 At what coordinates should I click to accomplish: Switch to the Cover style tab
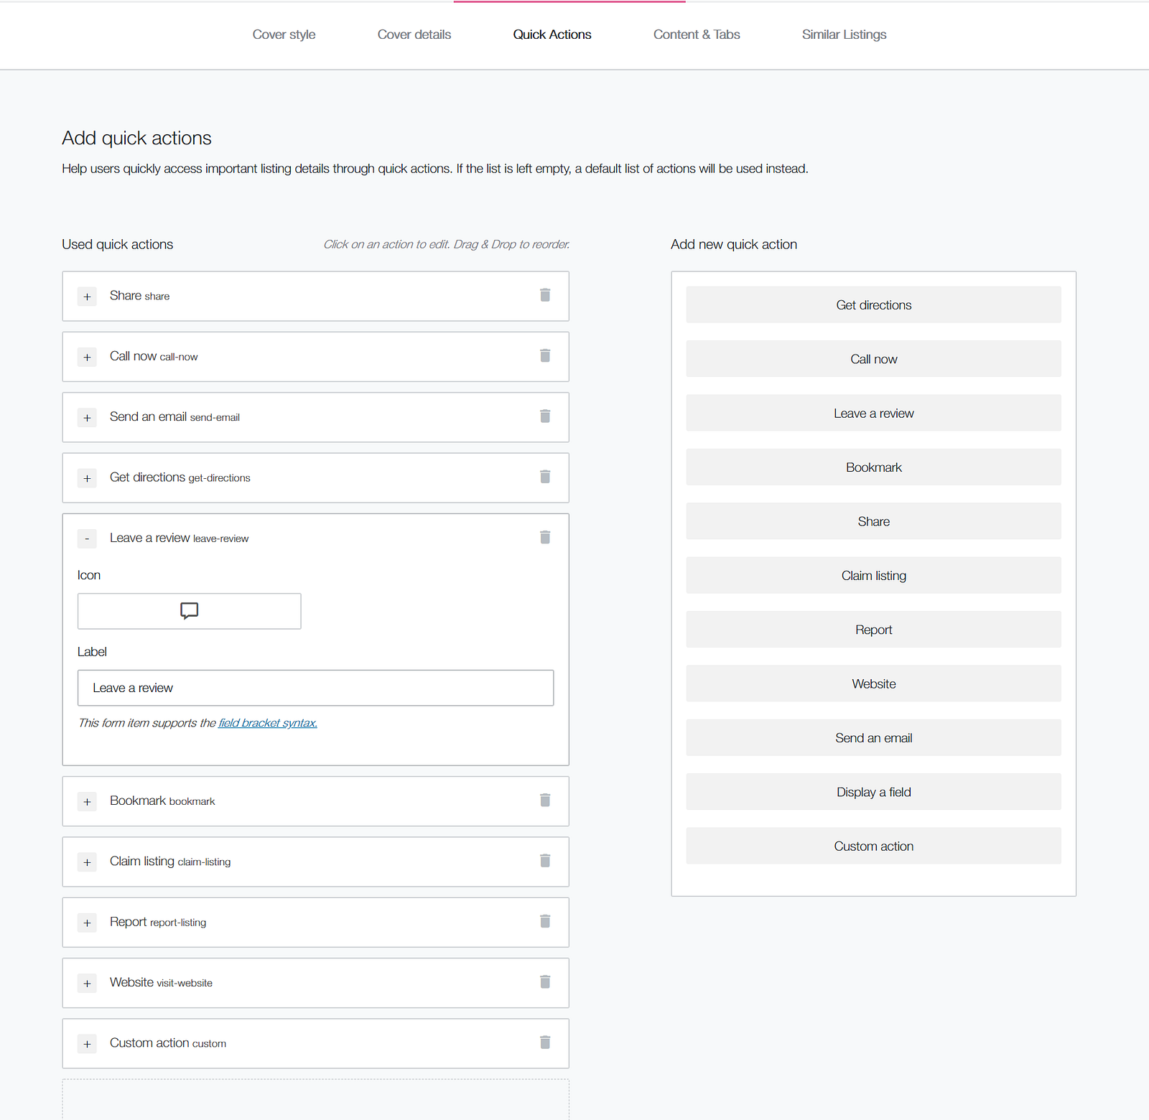[284, 34]
